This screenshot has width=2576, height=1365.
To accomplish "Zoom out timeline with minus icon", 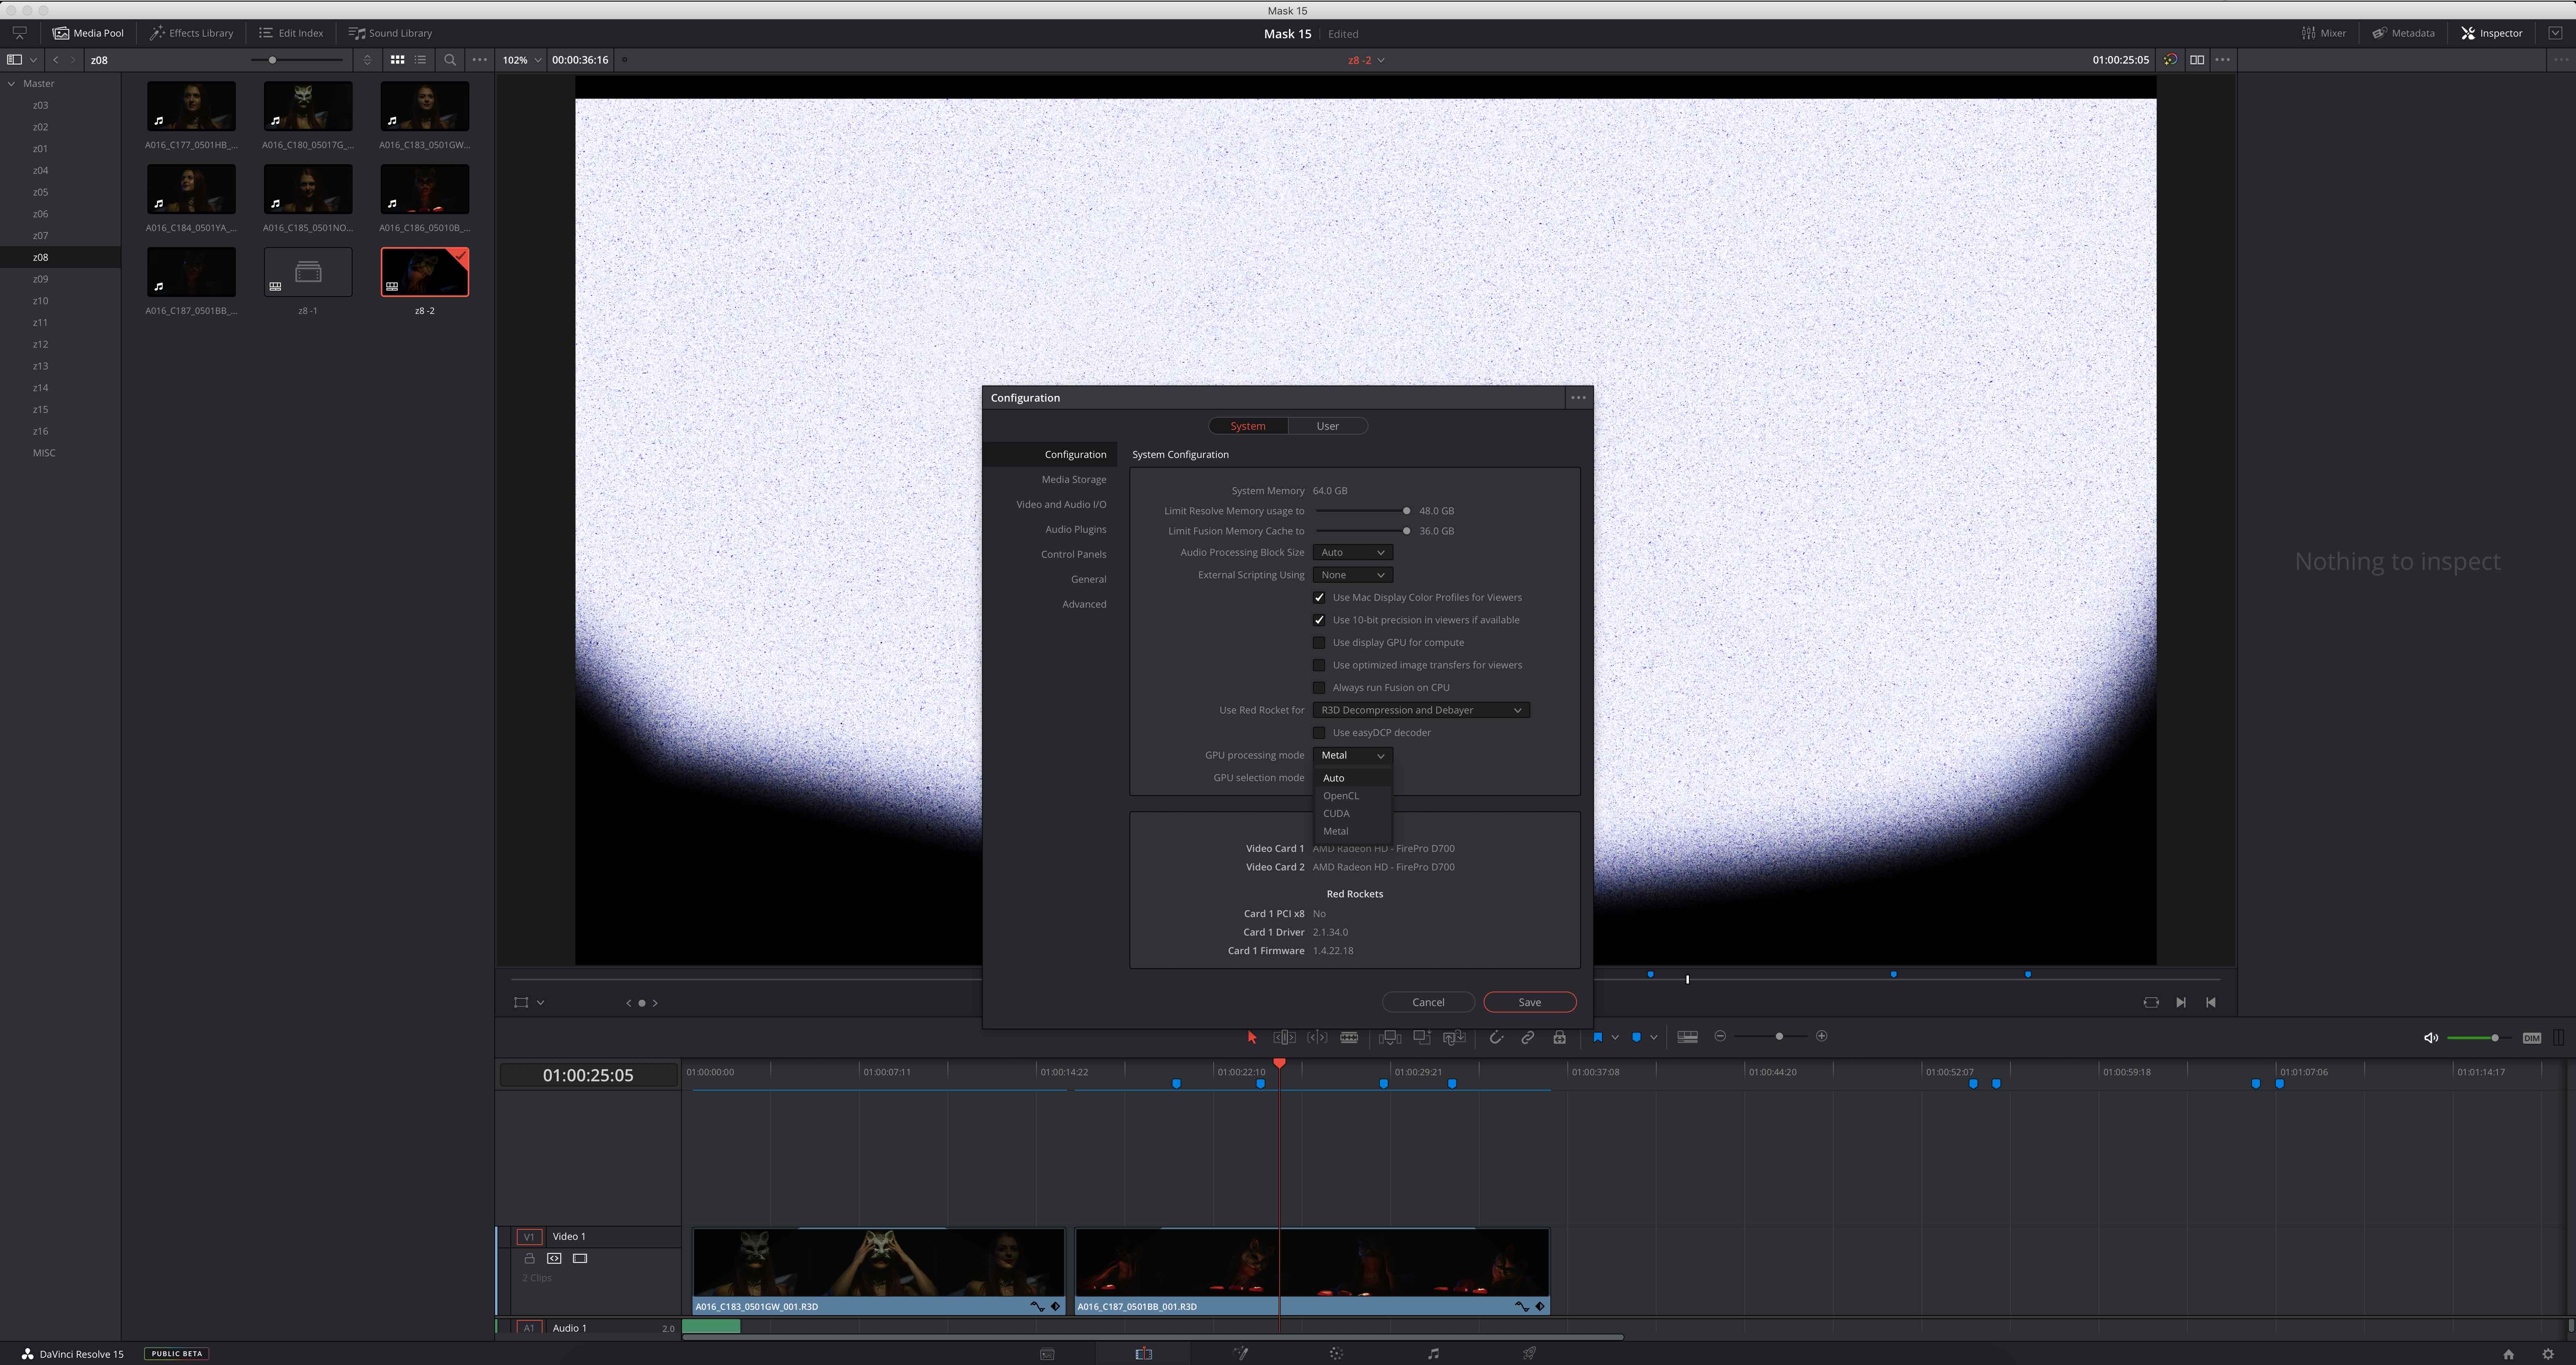I will [x=1720, y=1036].
